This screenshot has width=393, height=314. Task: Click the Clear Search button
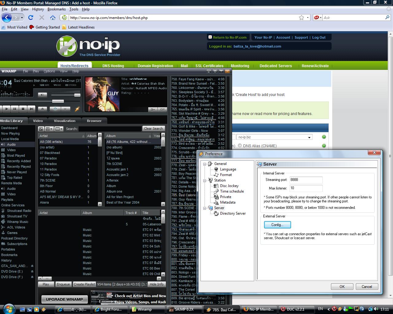pyautogui.click(x=153, y=128)
